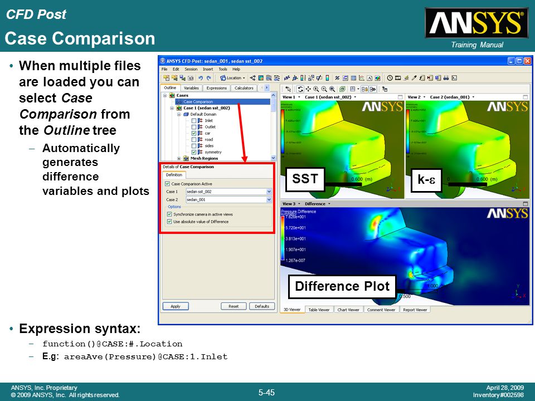Check the road boundary checkbox
The width and height of the screenshot is (535, 401).
click(194, 139)
